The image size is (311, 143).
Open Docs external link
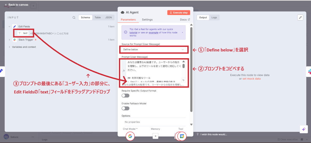(185, 20)
